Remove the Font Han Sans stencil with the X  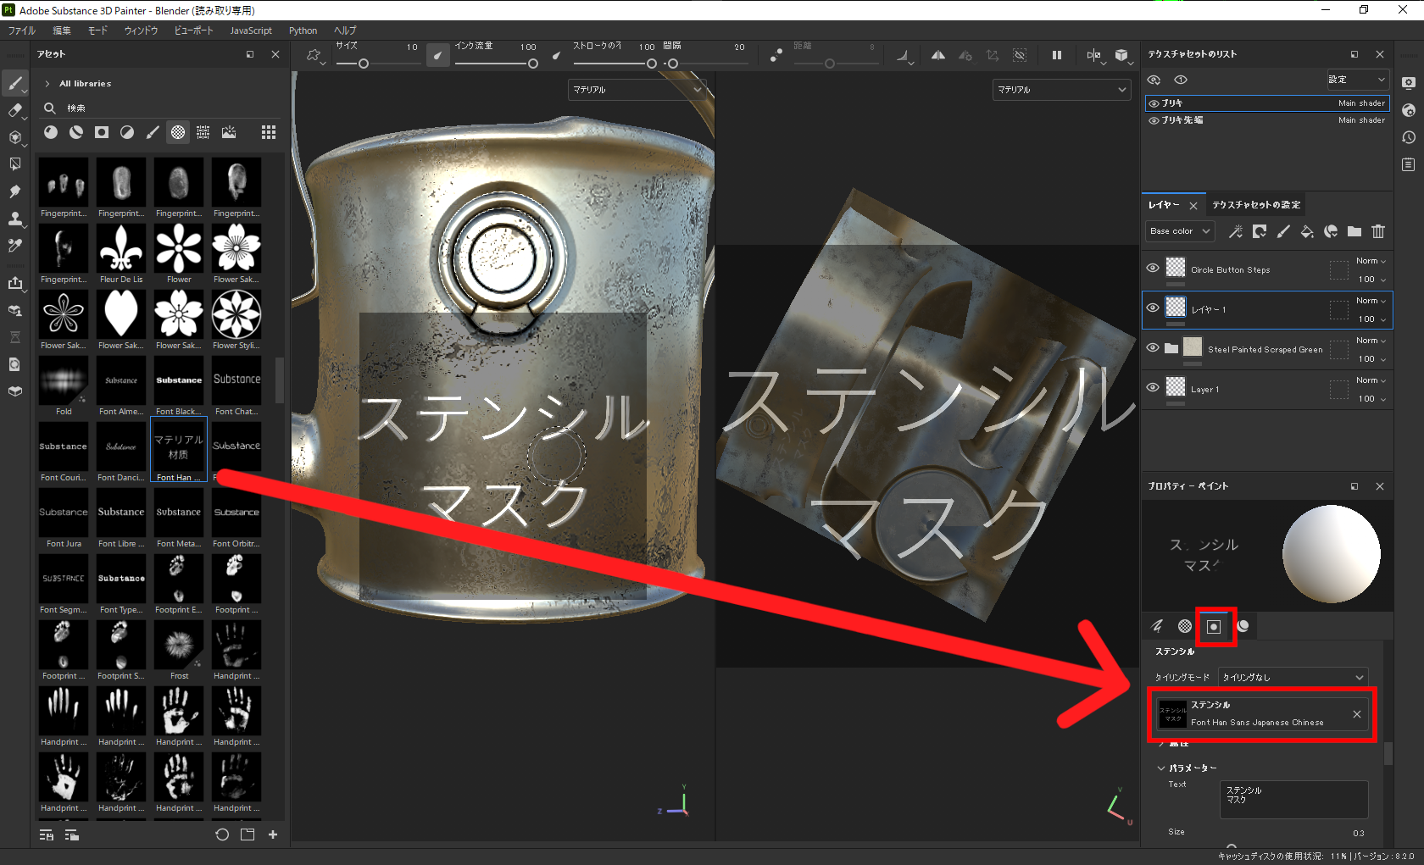tap(1357, 714)
